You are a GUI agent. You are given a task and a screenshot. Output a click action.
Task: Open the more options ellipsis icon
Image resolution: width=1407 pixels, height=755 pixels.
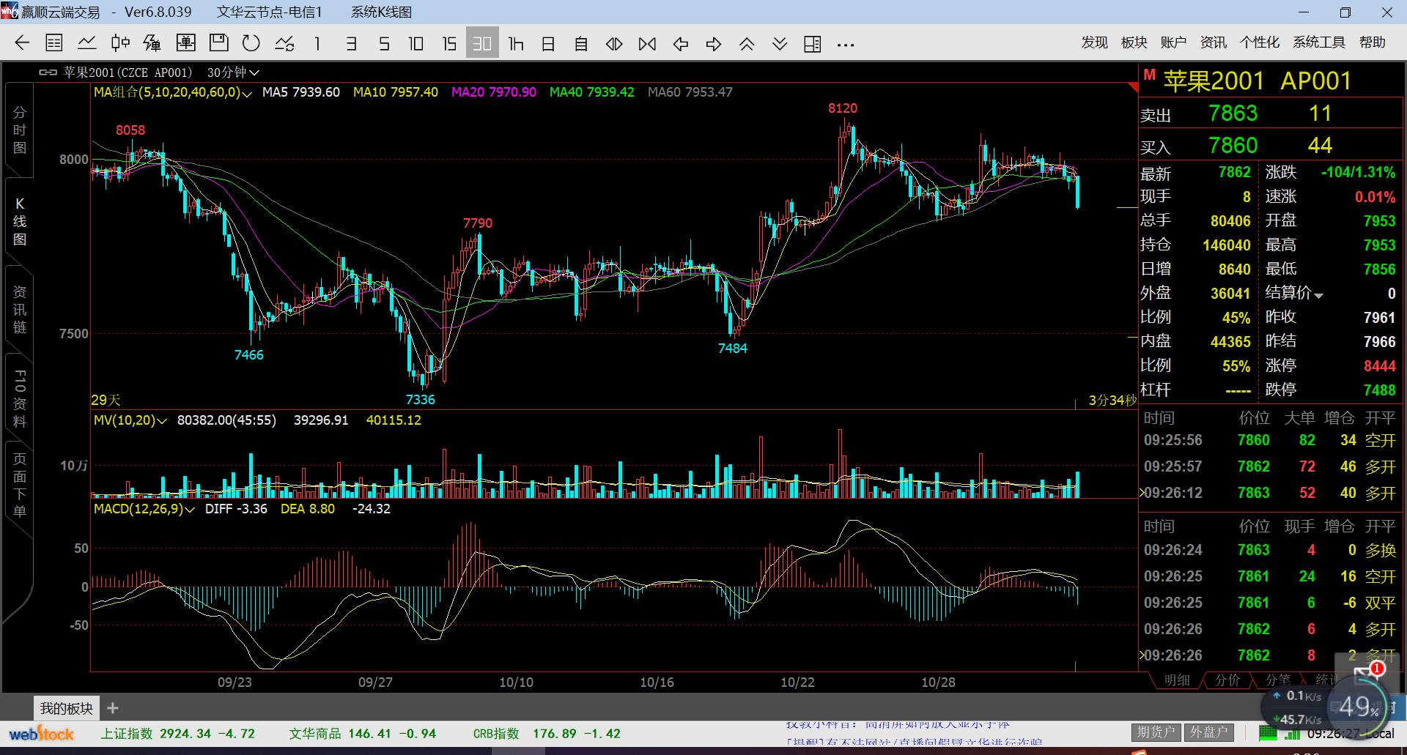[x=846, y=44]
